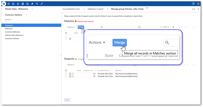Open the search magnifier icon in top bar

tap(37, 4)
